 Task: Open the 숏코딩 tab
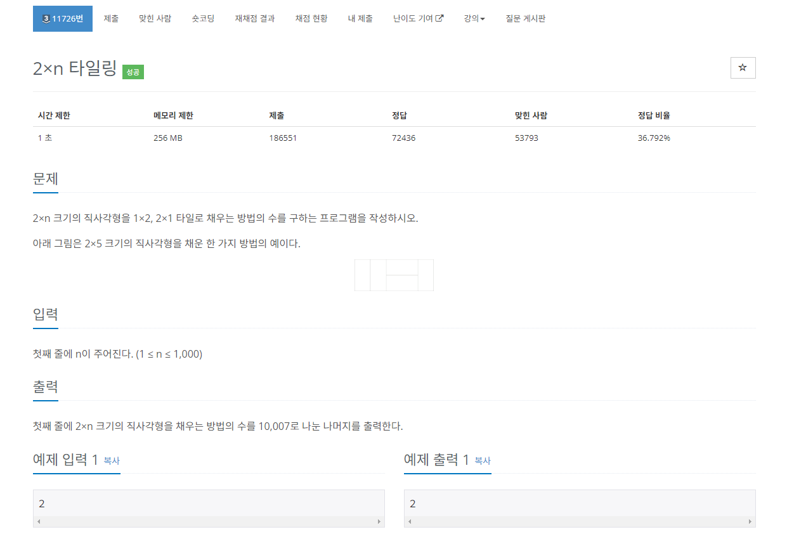[203, 18]
